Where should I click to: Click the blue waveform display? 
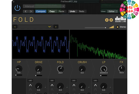(41, 44)
